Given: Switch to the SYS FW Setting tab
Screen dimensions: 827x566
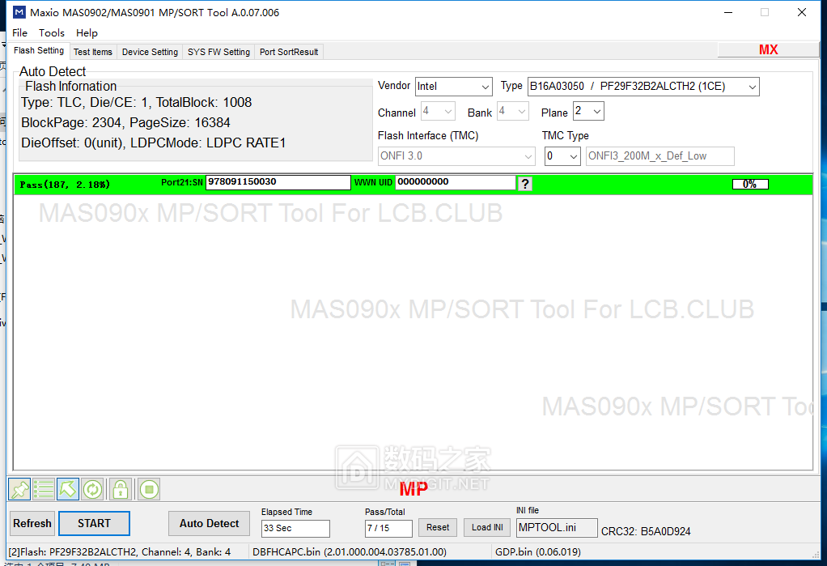Looking at the screenshot, I should tap(218, 52).
